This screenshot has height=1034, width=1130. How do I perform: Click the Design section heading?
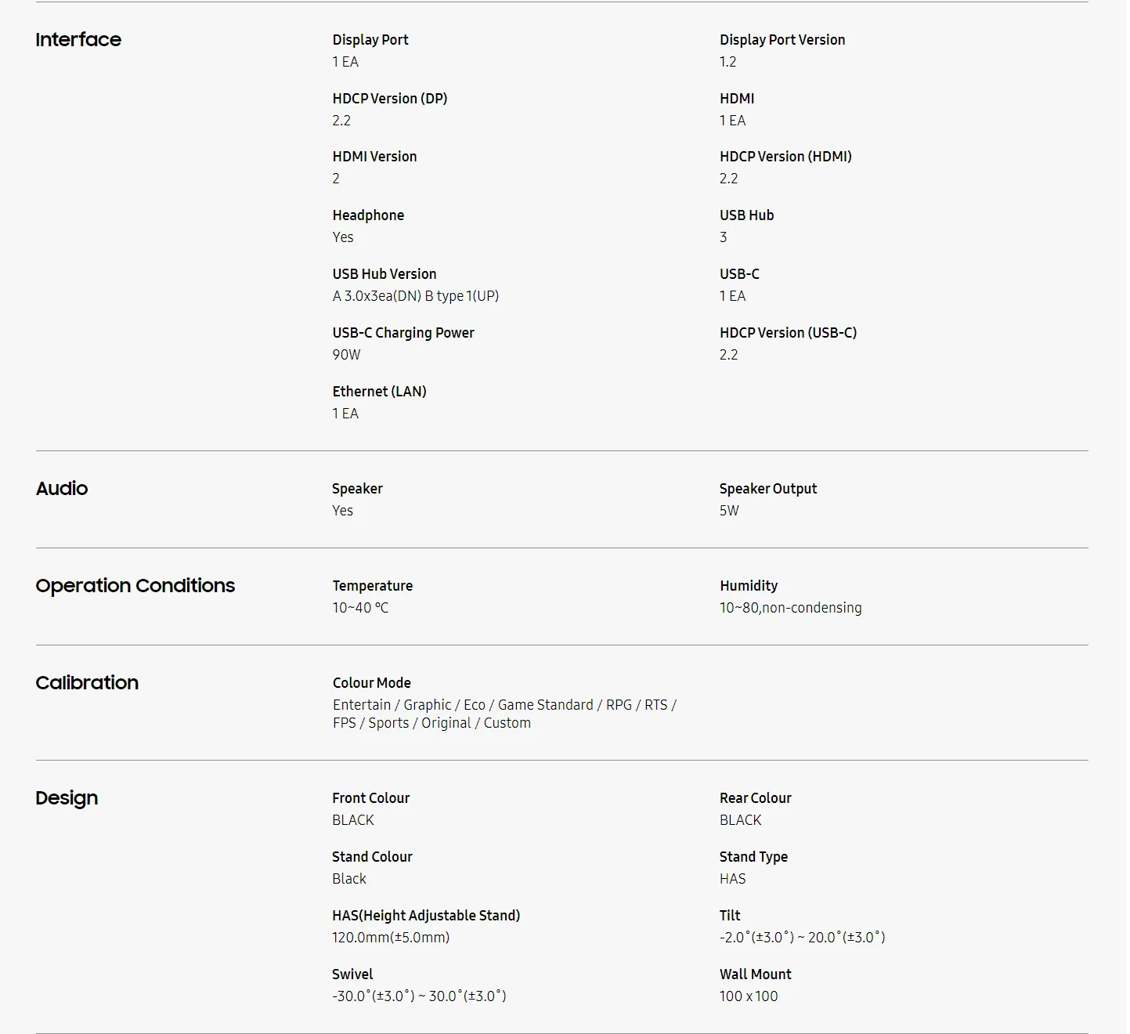click(67, 798)
